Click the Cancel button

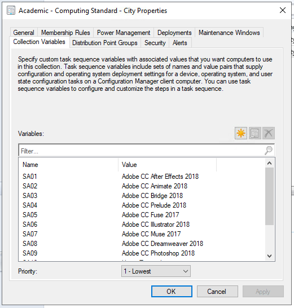point(217,291)
